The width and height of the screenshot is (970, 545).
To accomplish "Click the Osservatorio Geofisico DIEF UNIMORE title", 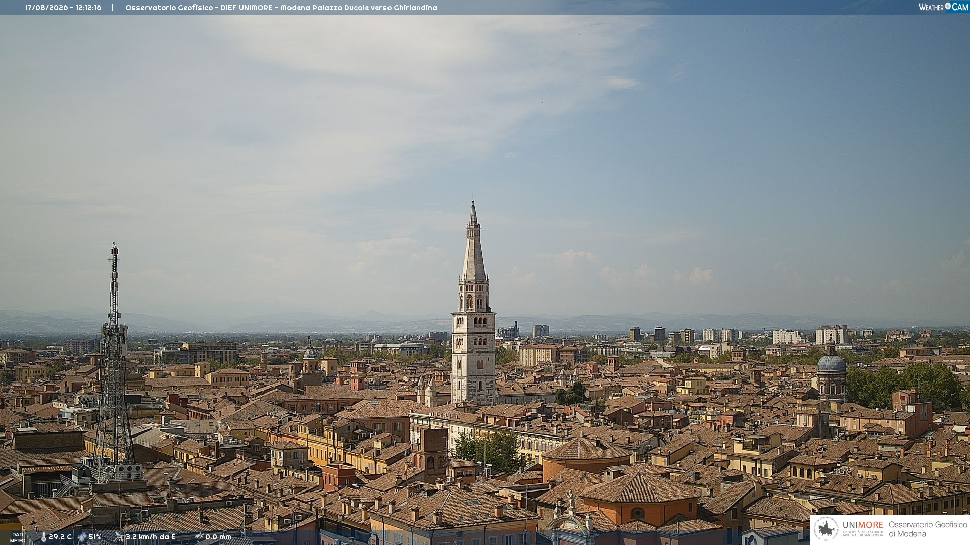I will click(x=281, y=8).
